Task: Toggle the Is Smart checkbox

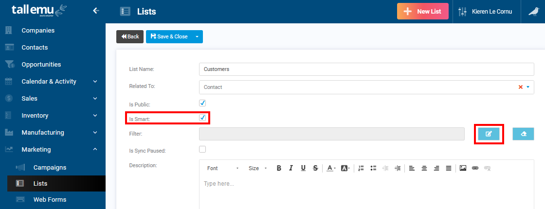Action: 202,118
